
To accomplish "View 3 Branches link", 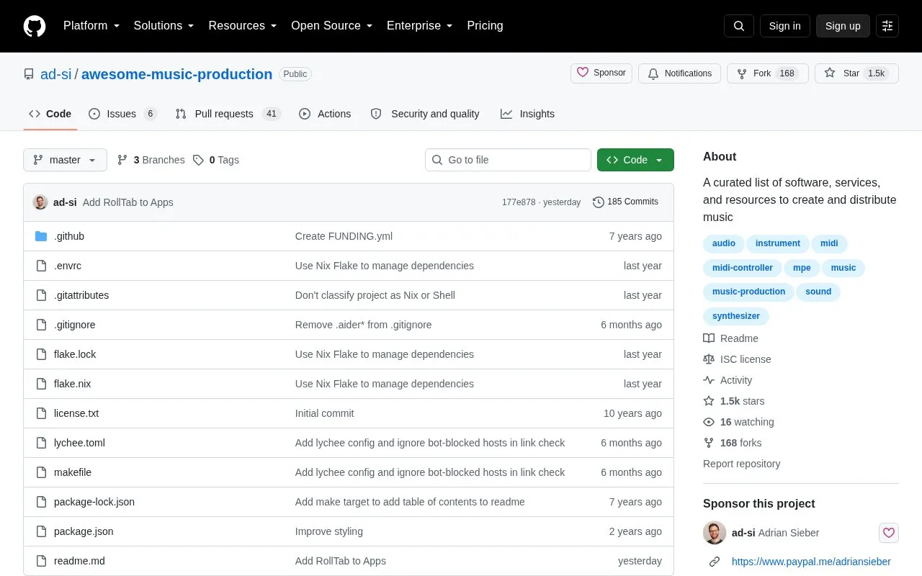I will tap(151, 160).
